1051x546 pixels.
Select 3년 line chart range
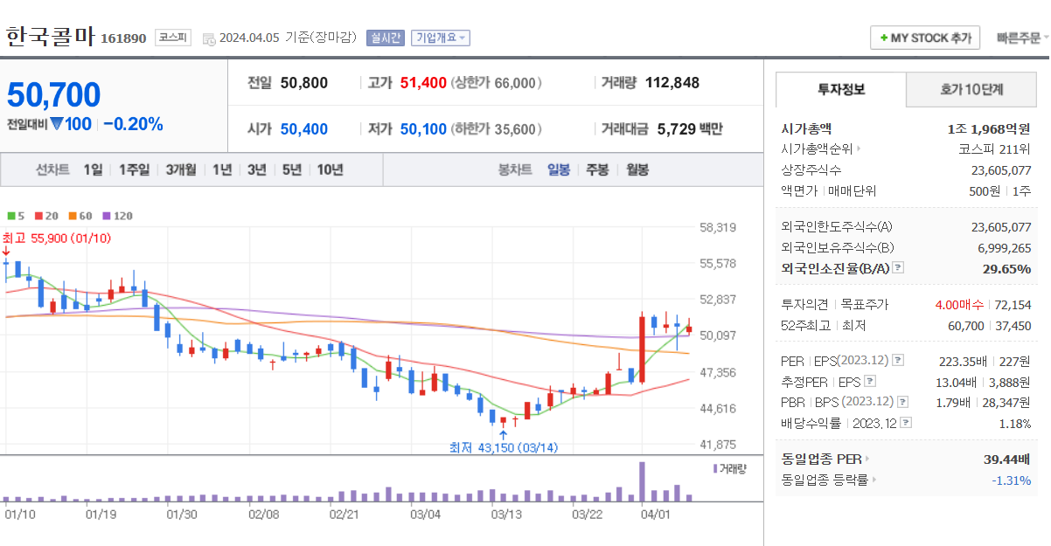coord(257,169)
